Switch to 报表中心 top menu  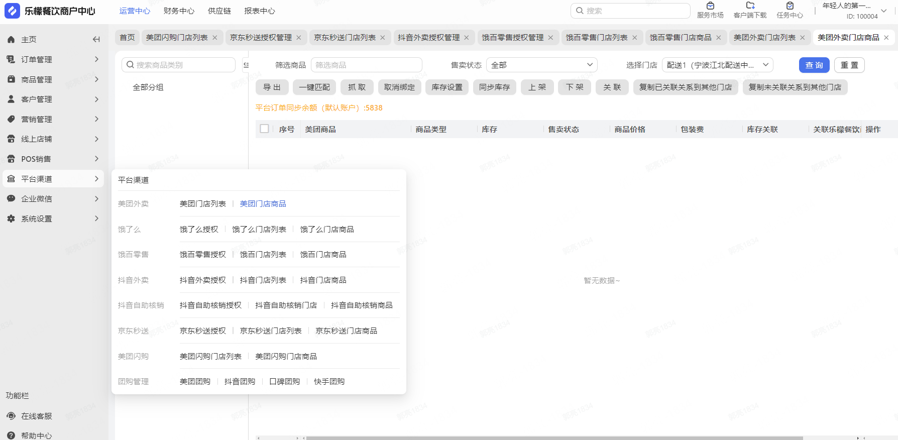click(x=260, y=11)
